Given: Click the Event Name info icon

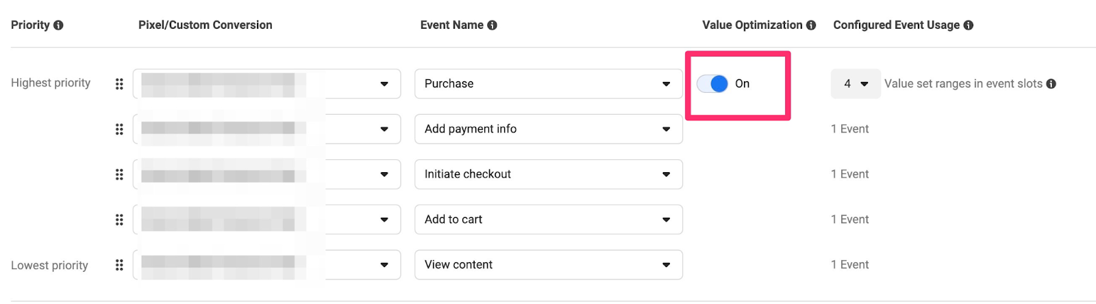Looking at the screenshot, I should [492, 25].
